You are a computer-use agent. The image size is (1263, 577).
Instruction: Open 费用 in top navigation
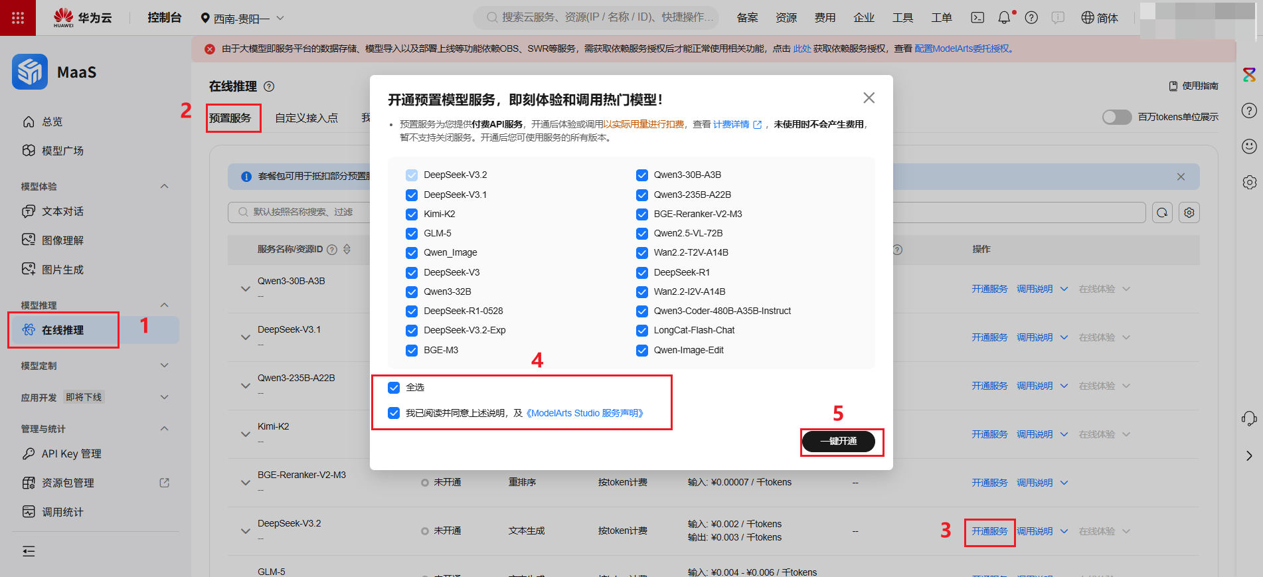[x=825, y=18]
